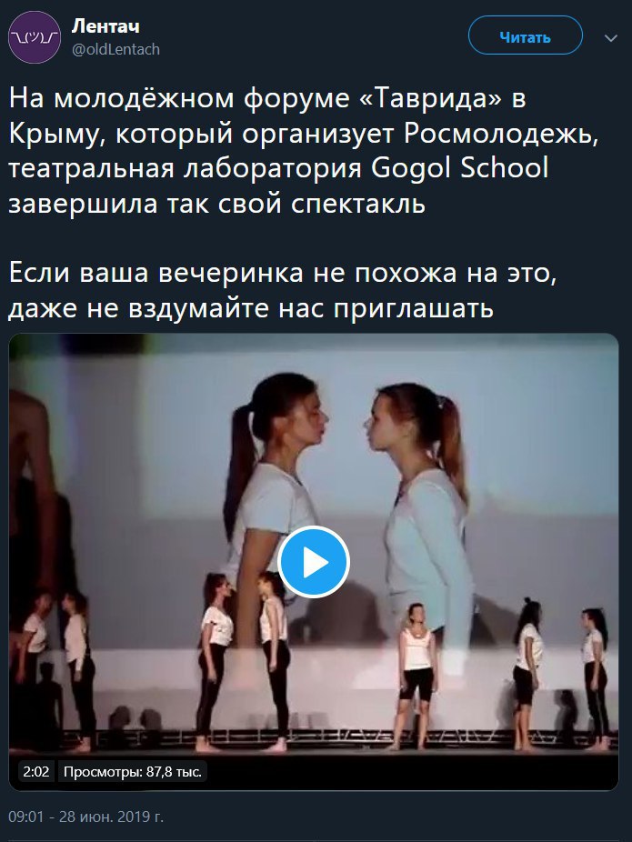The height and width of the screenshot is (842, 632).
Task: Click the Лентач profile avatar
Action: point(35,37)
